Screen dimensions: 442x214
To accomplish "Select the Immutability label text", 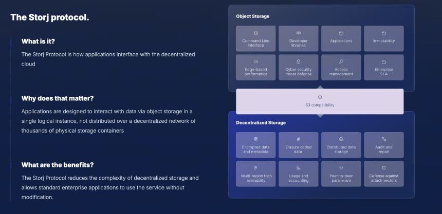I will coord(383,41).
